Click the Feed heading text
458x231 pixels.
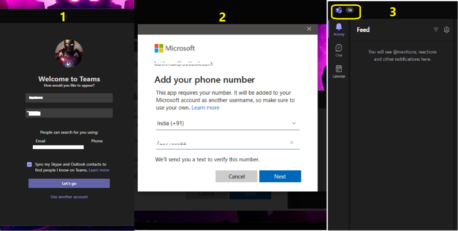click(x=363, y=30)
